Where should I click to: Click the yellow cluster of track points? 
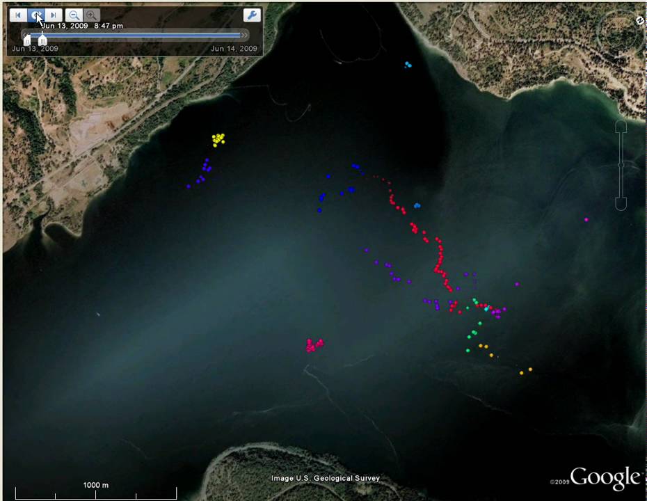tap(218, 139)
